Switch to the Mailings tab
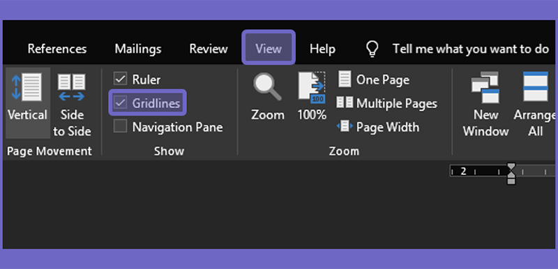The height and width of the screenshot is (269, 558). [x=137, y=49]
